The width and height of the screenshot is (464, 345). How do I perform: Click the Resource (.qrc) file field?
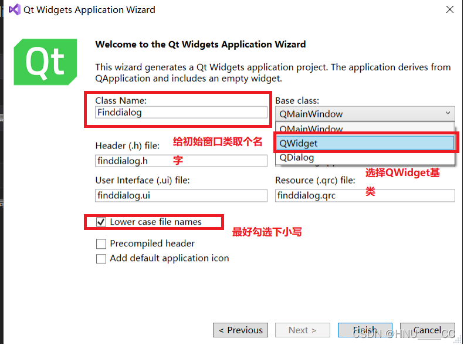365,195
